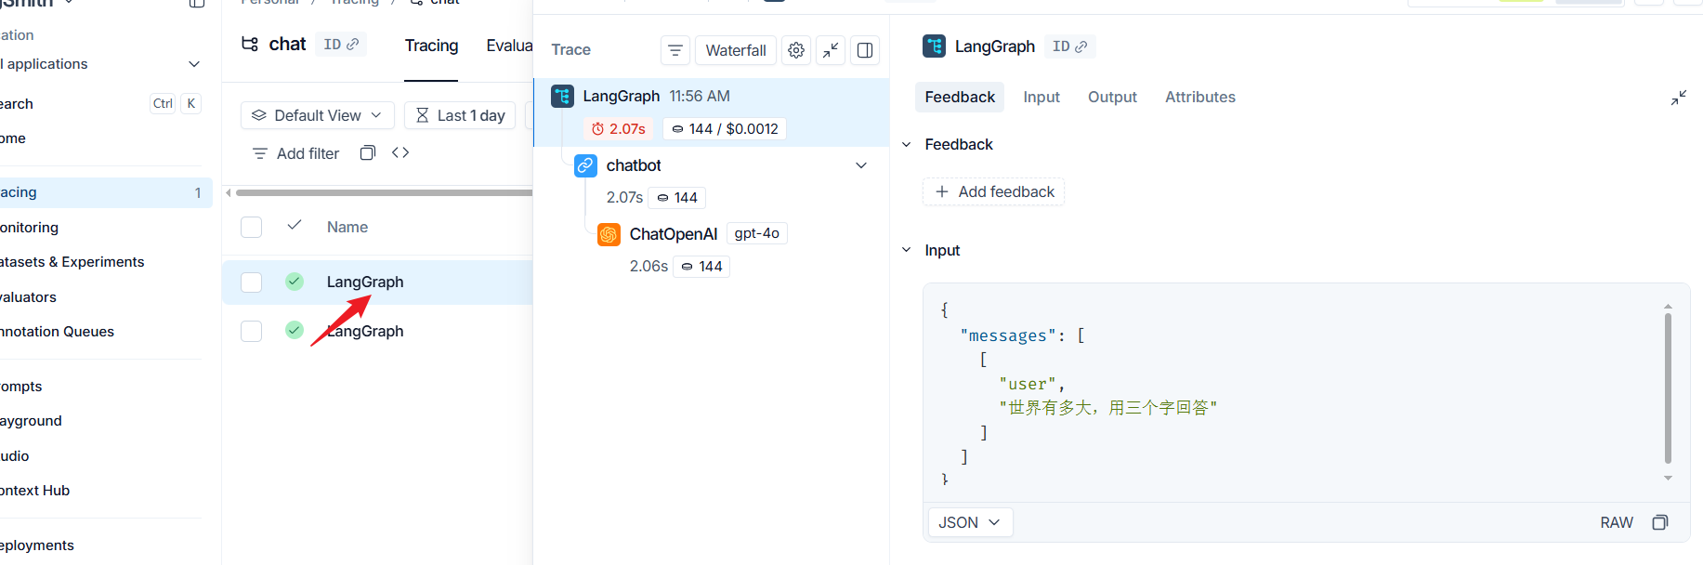1703x565 pixels.
Task: Copy the input JSON with copy icon
Action: 1660,522
